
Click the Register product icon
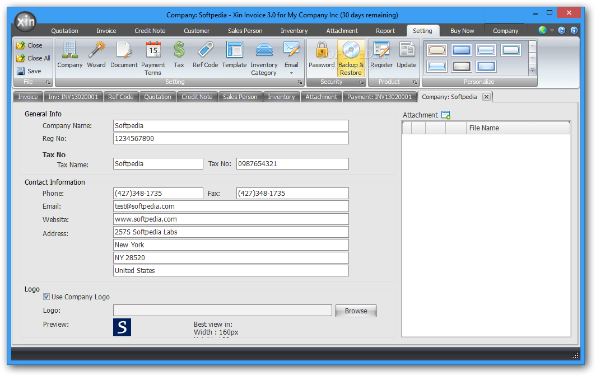pyautogui.click(x=381, y=55)
